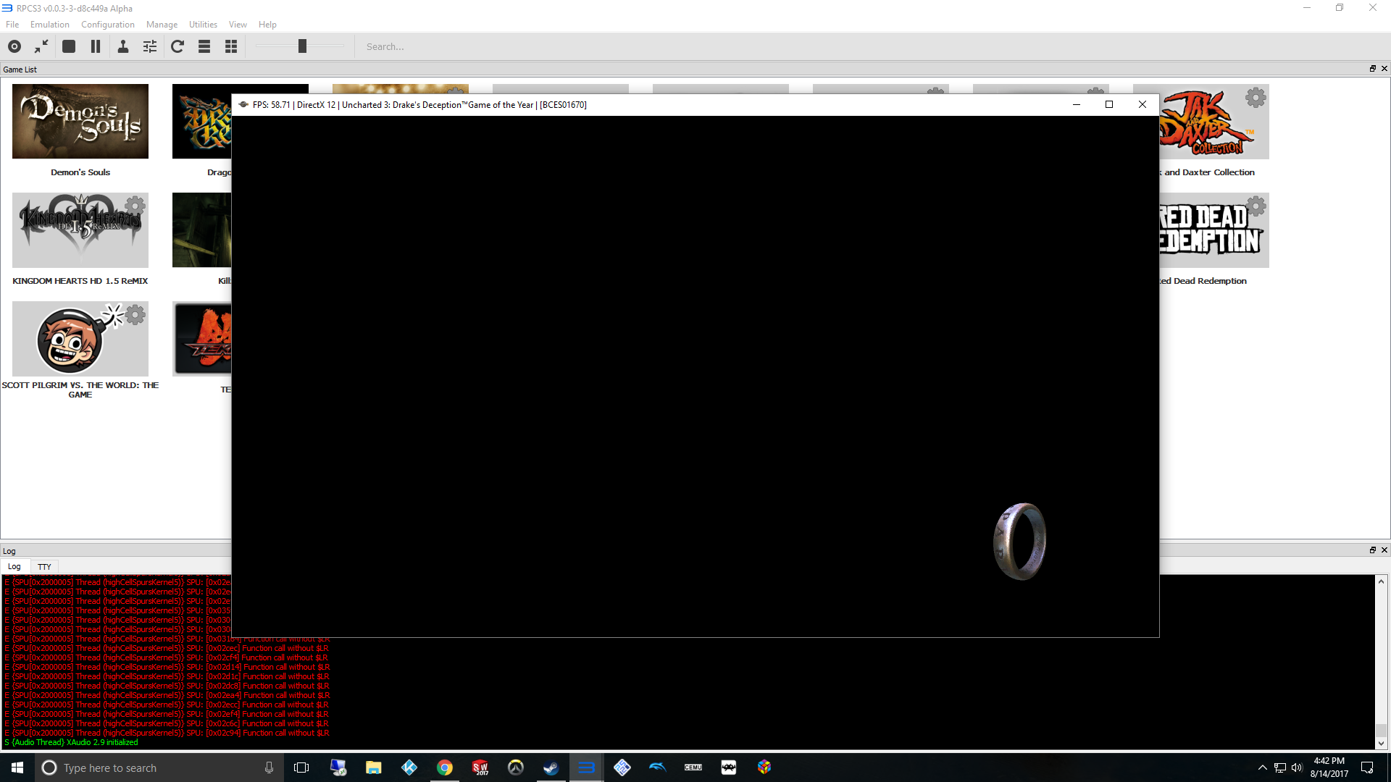The height and width of the screenshot is (782, 1391).
Task: Open the Configuration menu
Action: click(x=108, y=25)
